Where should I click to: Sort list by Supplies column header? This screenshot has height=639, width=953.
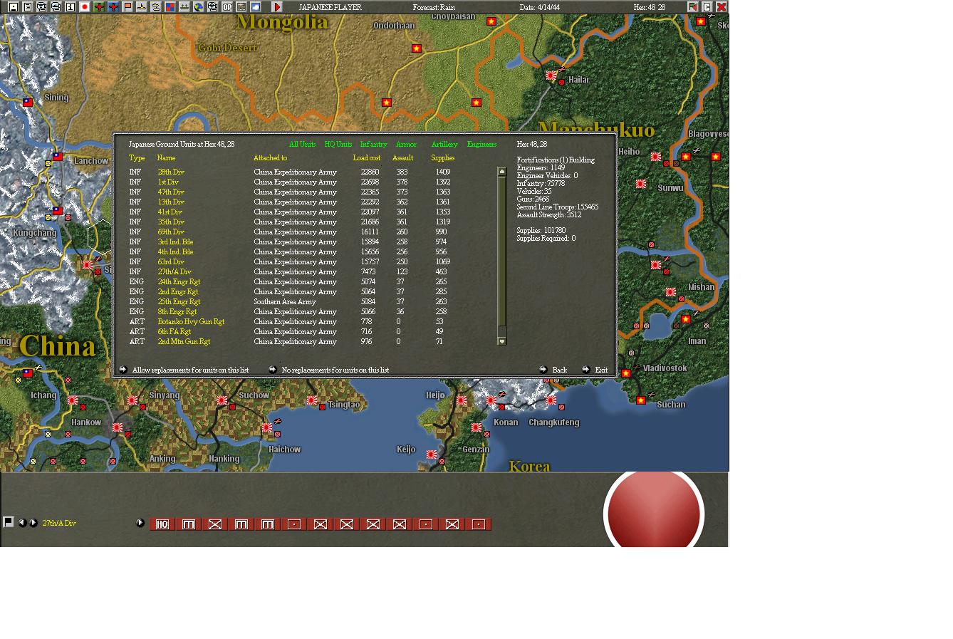(442, 158)
